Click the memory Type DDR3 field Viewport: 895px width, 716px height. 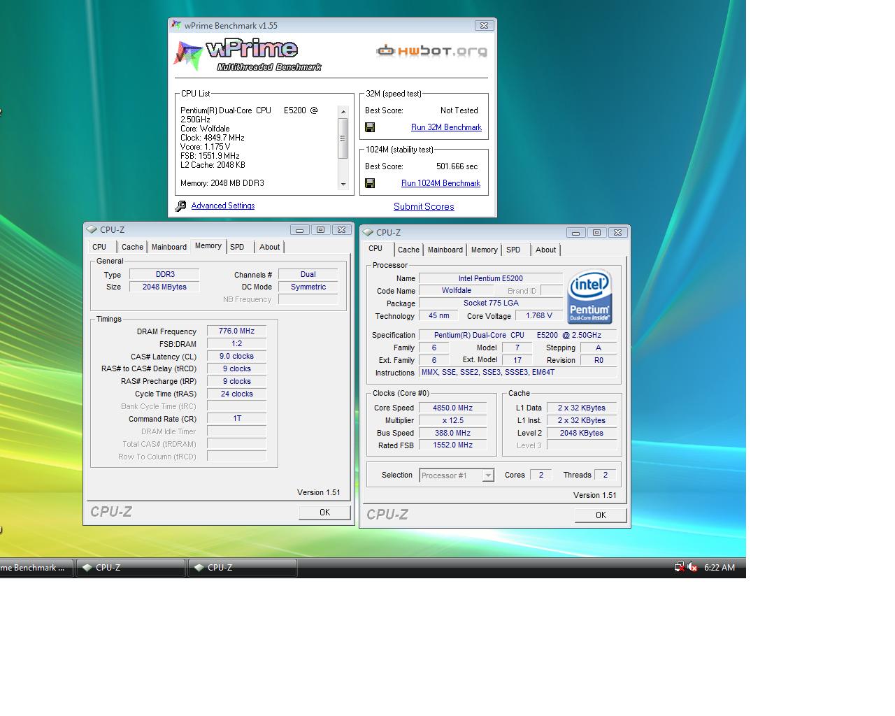[164, 275]
